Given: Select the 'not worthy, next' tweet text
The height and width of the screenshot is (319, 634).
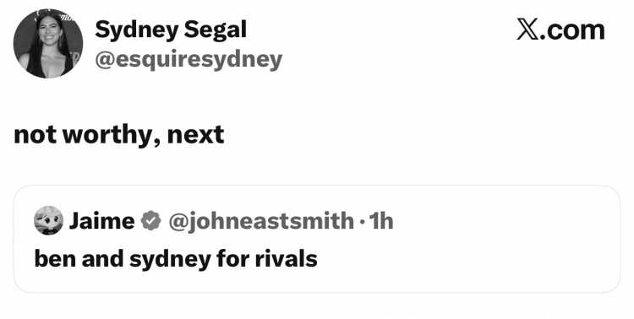Looking at the screenshot, I should tap(119, 135).
